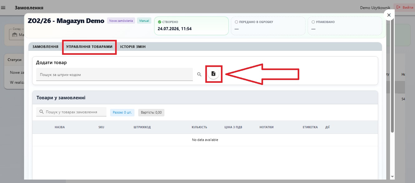Sort by the Кількість column header

pyautogui.click(x=199, y=127)
